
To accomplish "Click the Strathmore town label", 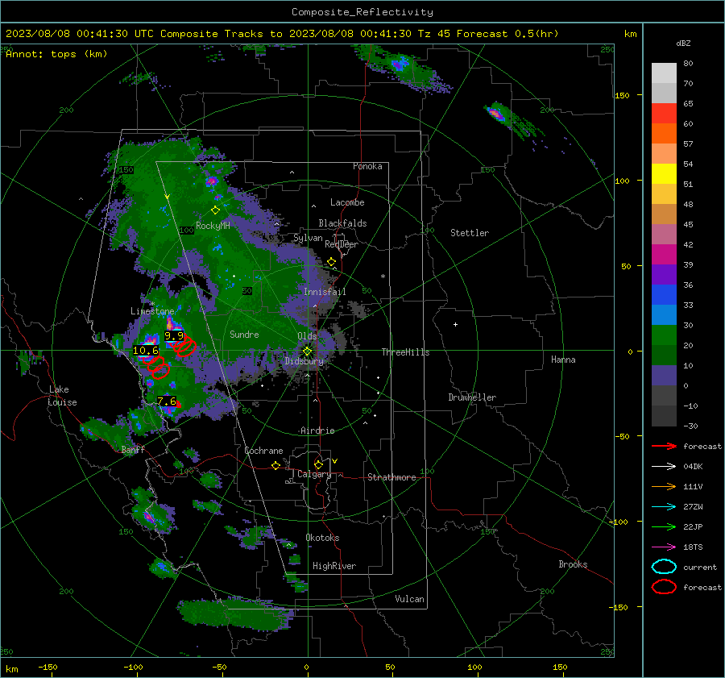I will click(391, 477).
